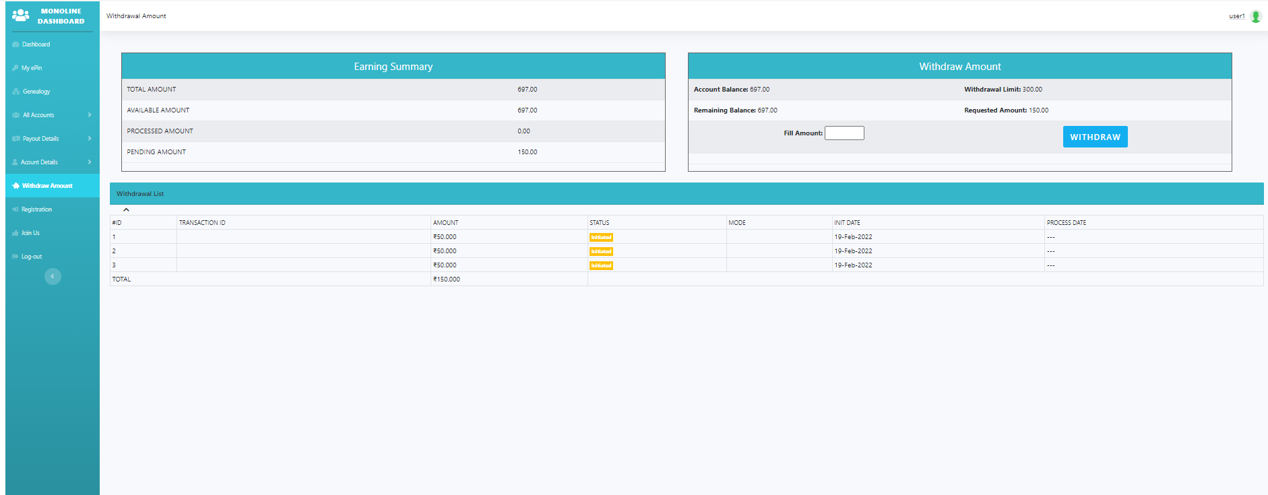Image resolution: width=1268 pixels, height=495 pixels.
Task: Expand the Acount Details submenu
Action: tap(89, 162)
